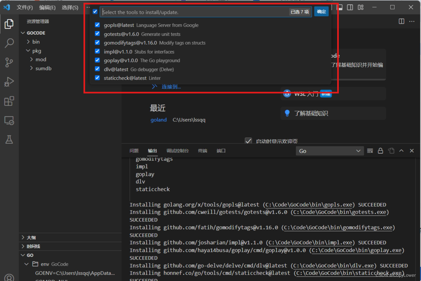Open the editor More Actions ellipsis
421x281 pixels.
point(412,21)
